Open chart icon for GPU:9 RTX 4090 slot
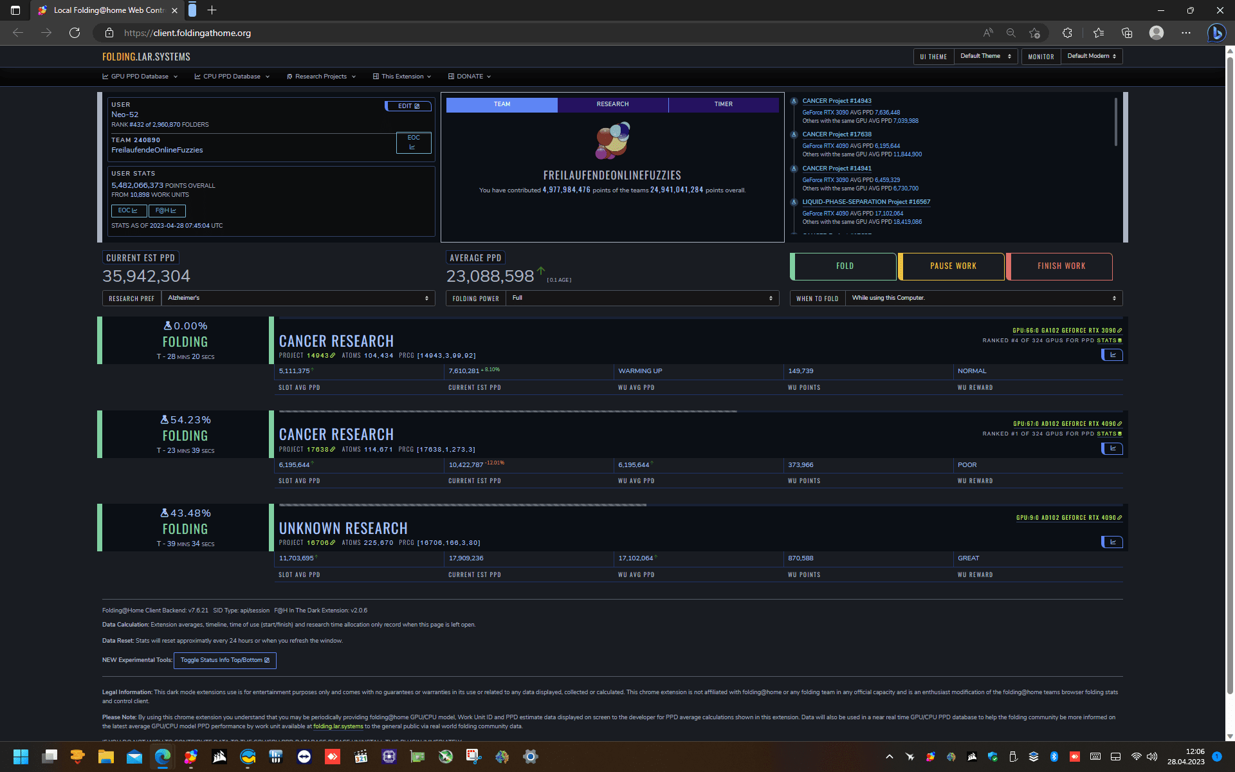1235x772 pixels. point(1112,542)
